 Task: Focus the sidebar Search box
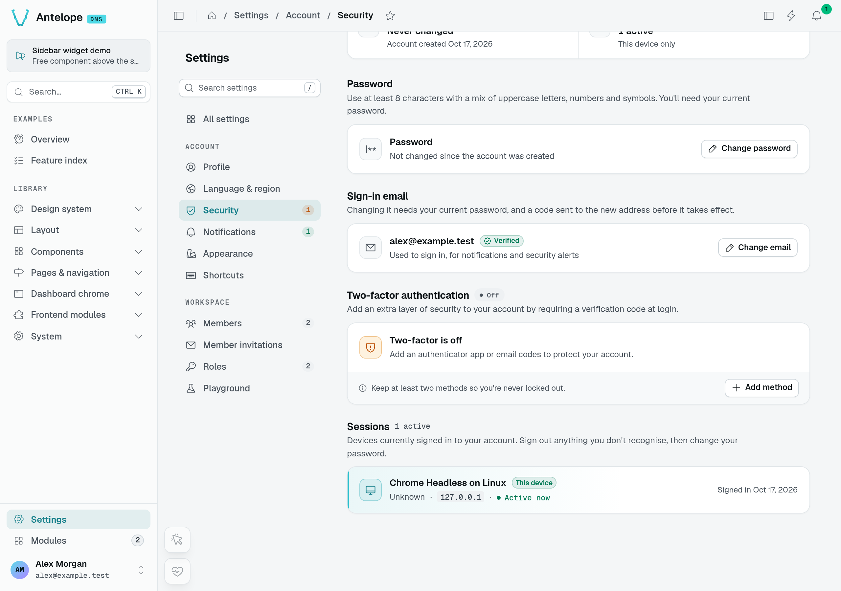pyautogui.click(x=79, y=92)
